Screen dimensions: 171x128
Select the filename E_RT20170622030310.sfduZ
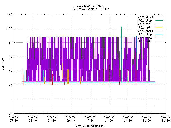pyautogui.click(x=90, y=9)
